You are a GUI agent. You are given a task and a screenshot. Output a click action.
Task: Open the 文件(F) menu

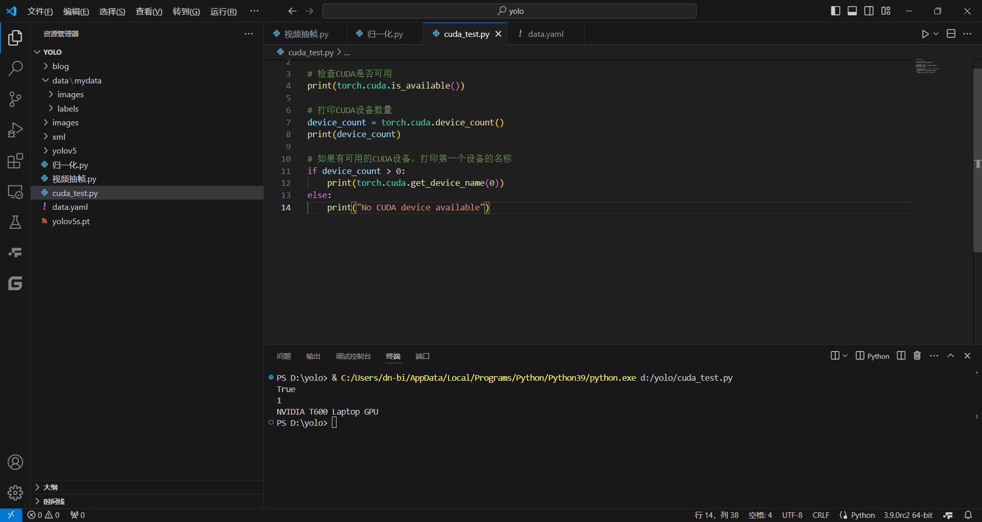(40, 11)
